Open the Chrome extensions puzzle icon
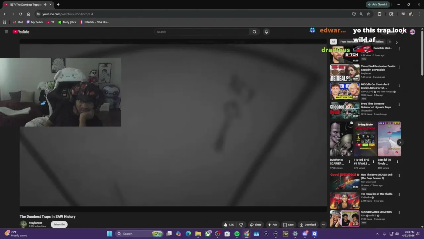The width and height of the screenshot is (424, 239). tap(379, 14)
